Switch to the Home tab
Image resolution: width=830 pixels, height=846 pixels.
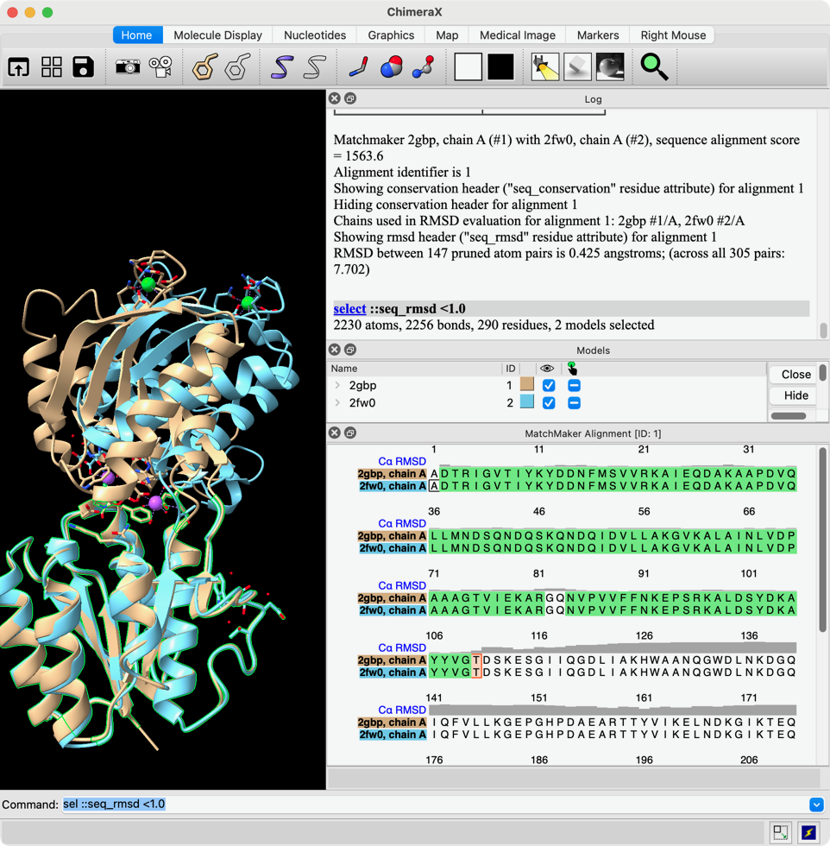(x=136, y=35)
